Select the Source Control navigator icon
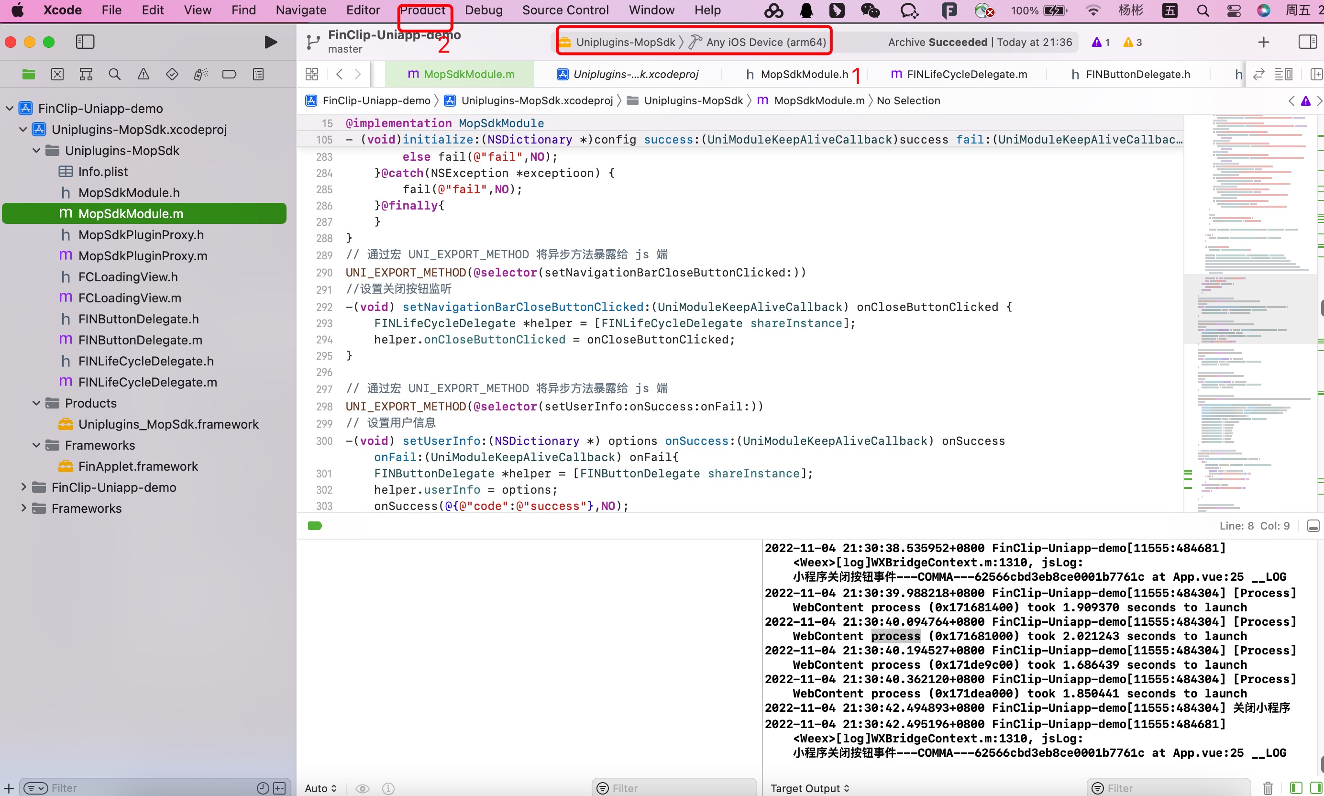This screenshot has height=796, width=1324. (x=57, y=74)
